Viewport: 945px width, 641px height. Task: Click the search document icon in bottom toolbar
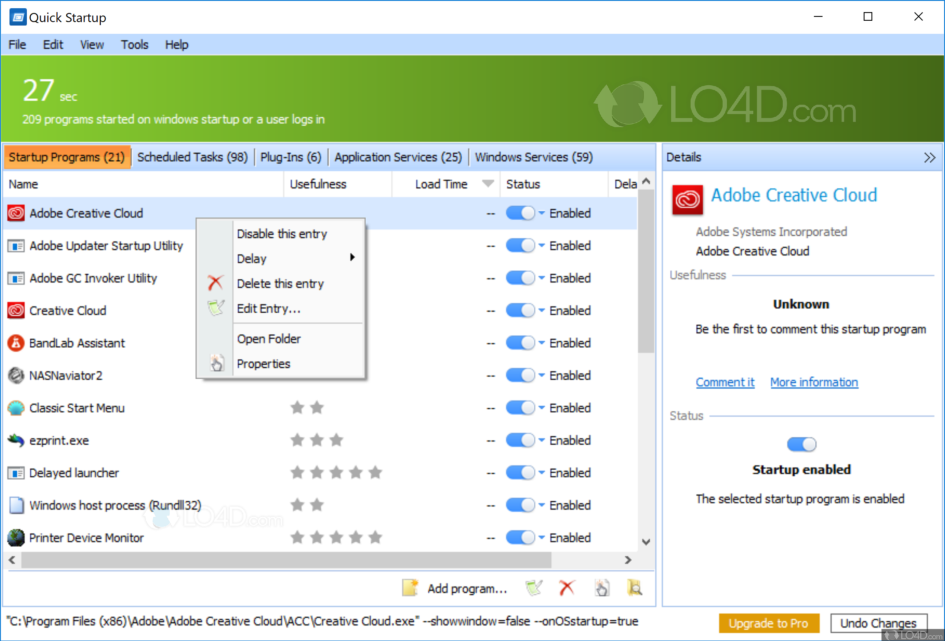[x=634, y=588]
